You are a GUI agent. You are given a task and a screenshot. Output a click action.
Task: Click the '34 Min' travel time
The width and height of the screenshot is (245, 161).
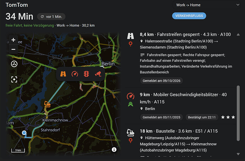20,16
